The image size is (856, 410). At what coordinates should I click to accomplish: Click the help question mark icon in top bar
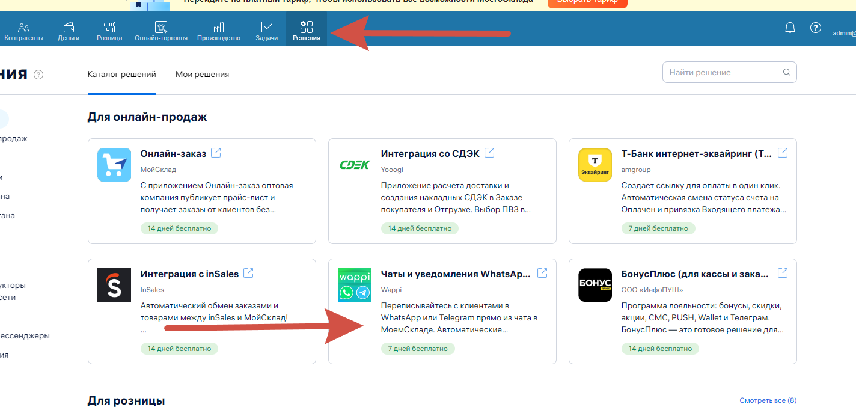point(815,28)
